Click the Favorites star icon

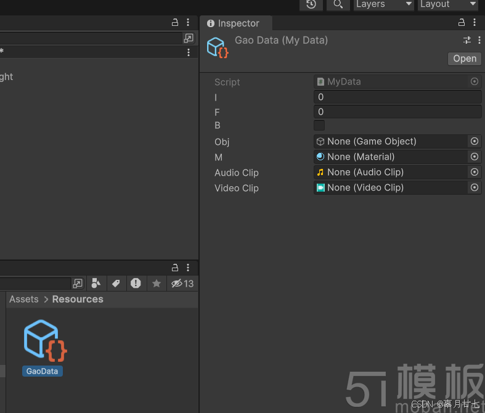pyautogui.click(x=157, y=283)
